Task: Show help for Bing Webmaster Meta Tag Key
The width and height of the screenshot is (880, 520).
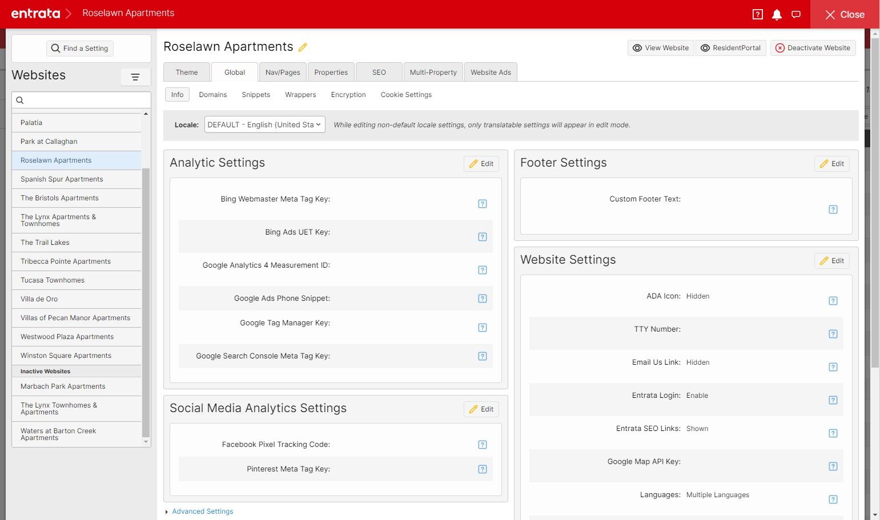Action: (483, 204)
